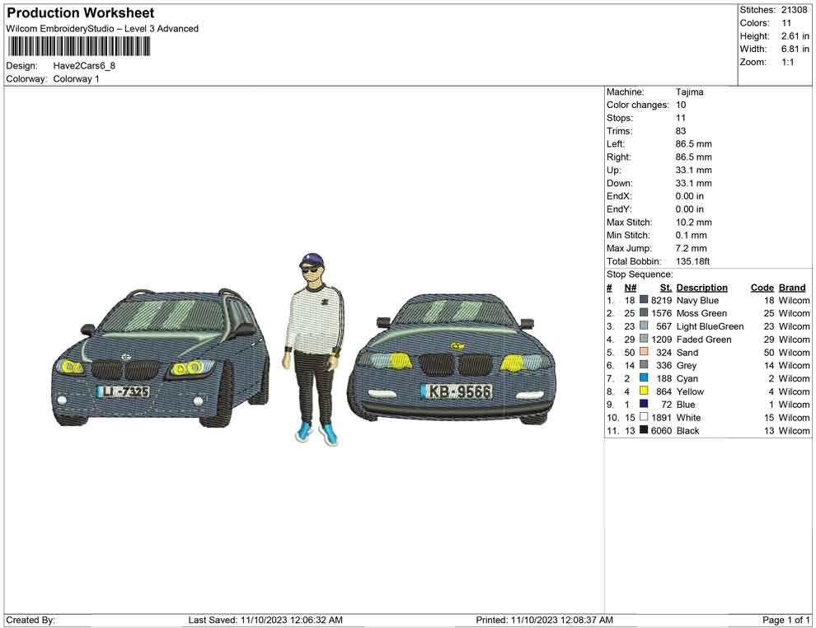Click the Black swatch at row eleven

pyautogui.click(x=644, y=430)
